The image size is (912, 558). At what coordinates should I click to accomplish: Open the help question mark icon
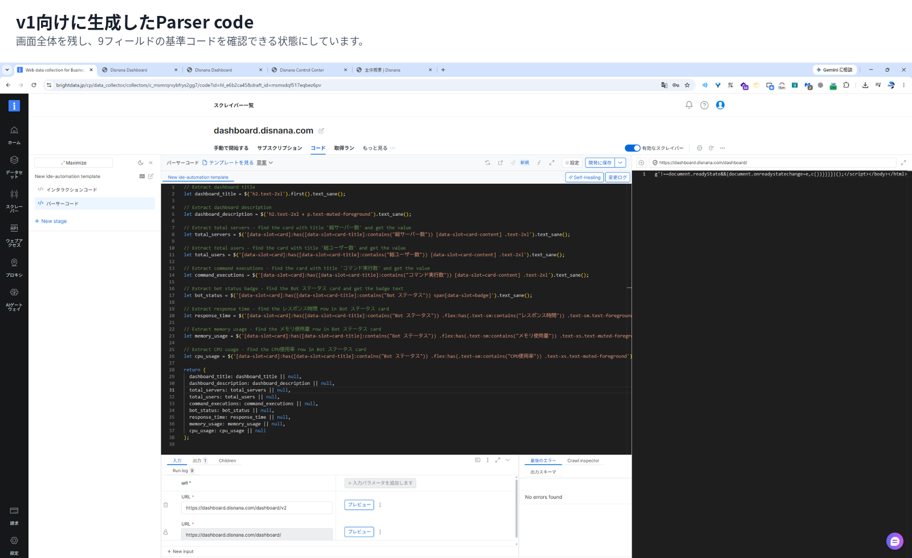(705, 105)
